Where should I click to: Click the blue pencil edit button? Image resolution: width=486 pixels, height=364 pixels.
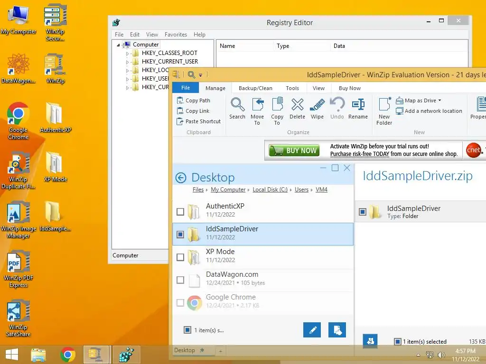pos(312,330)
